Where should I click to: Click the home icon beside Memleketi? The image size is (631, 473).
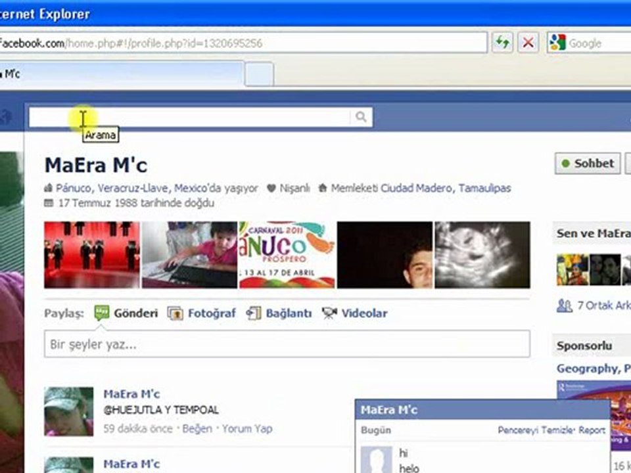tap(322, 188)
